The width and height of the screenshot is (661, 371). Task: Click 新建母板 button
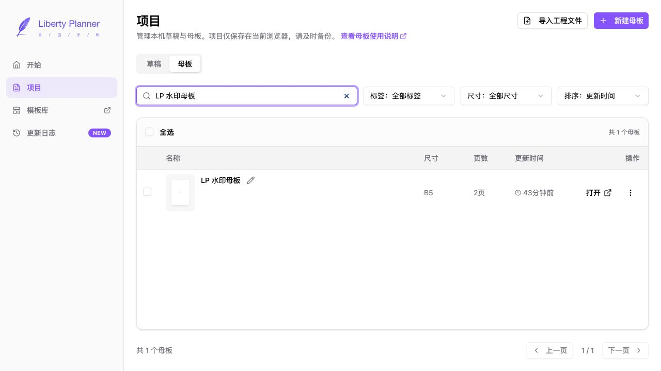coord(621,21)
